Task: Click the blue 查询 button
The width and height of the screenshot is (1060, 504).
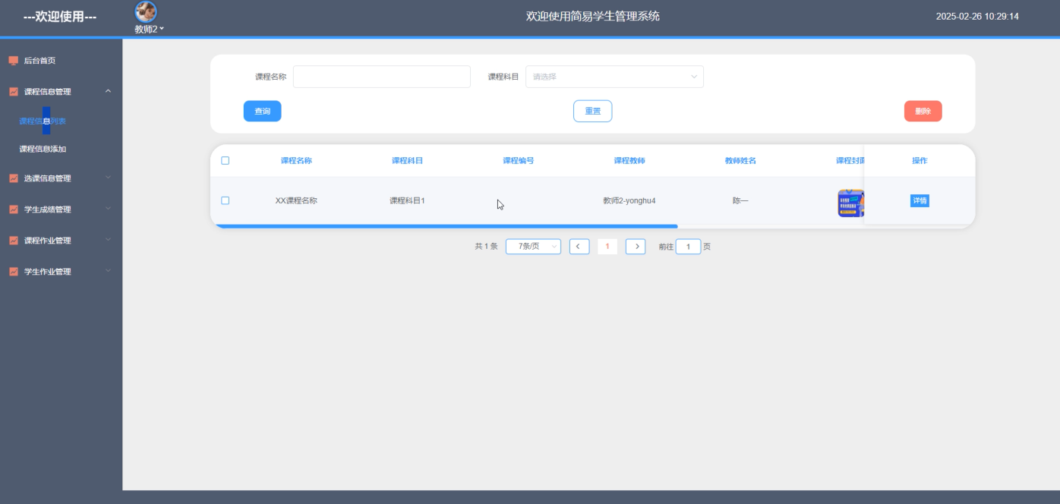Action: (x=262, y=111)
